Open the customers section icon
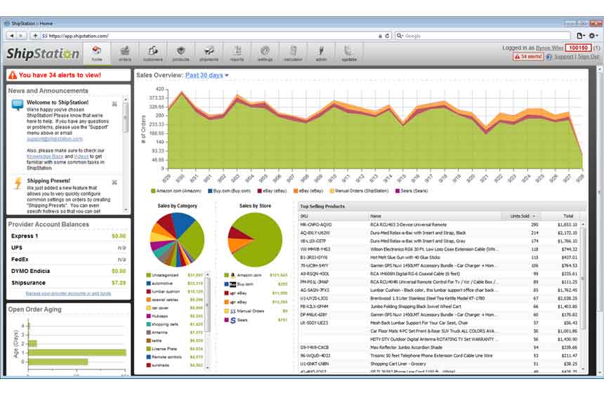 153,53
